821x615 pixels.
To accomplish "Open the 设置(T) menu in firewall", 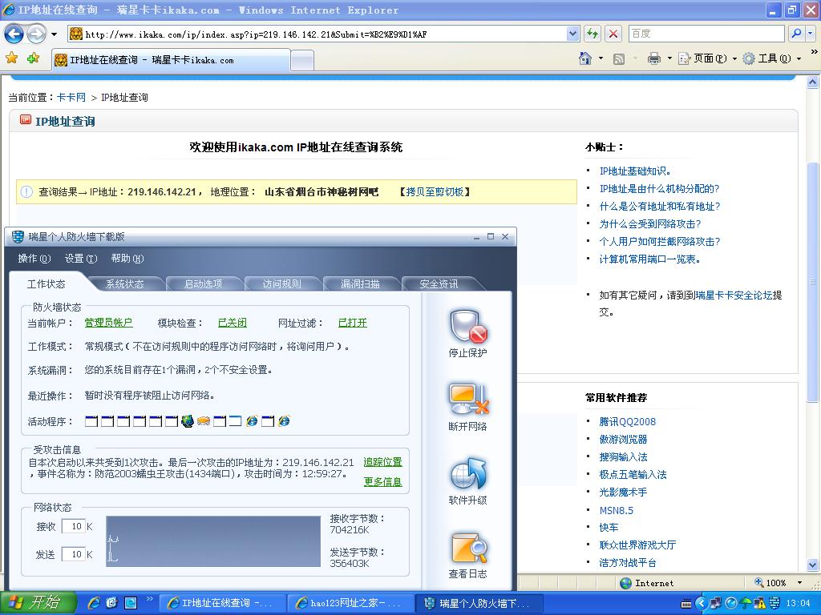I will coord(80,259).
